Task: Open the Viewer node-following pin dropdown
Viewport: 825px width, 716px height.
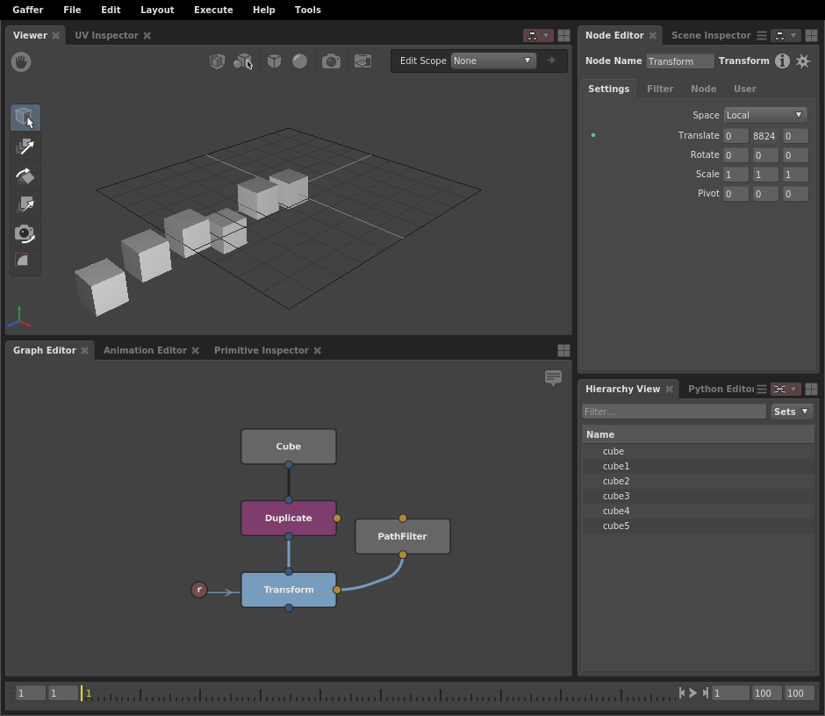Action: (538, 35)
